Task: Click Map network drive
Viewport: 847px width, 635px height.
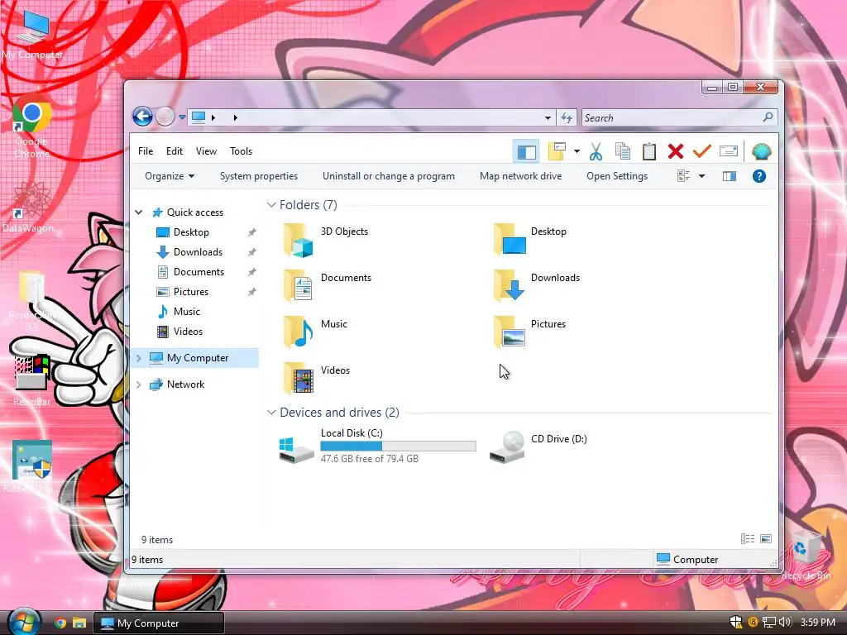Action: tap(521, 176)
